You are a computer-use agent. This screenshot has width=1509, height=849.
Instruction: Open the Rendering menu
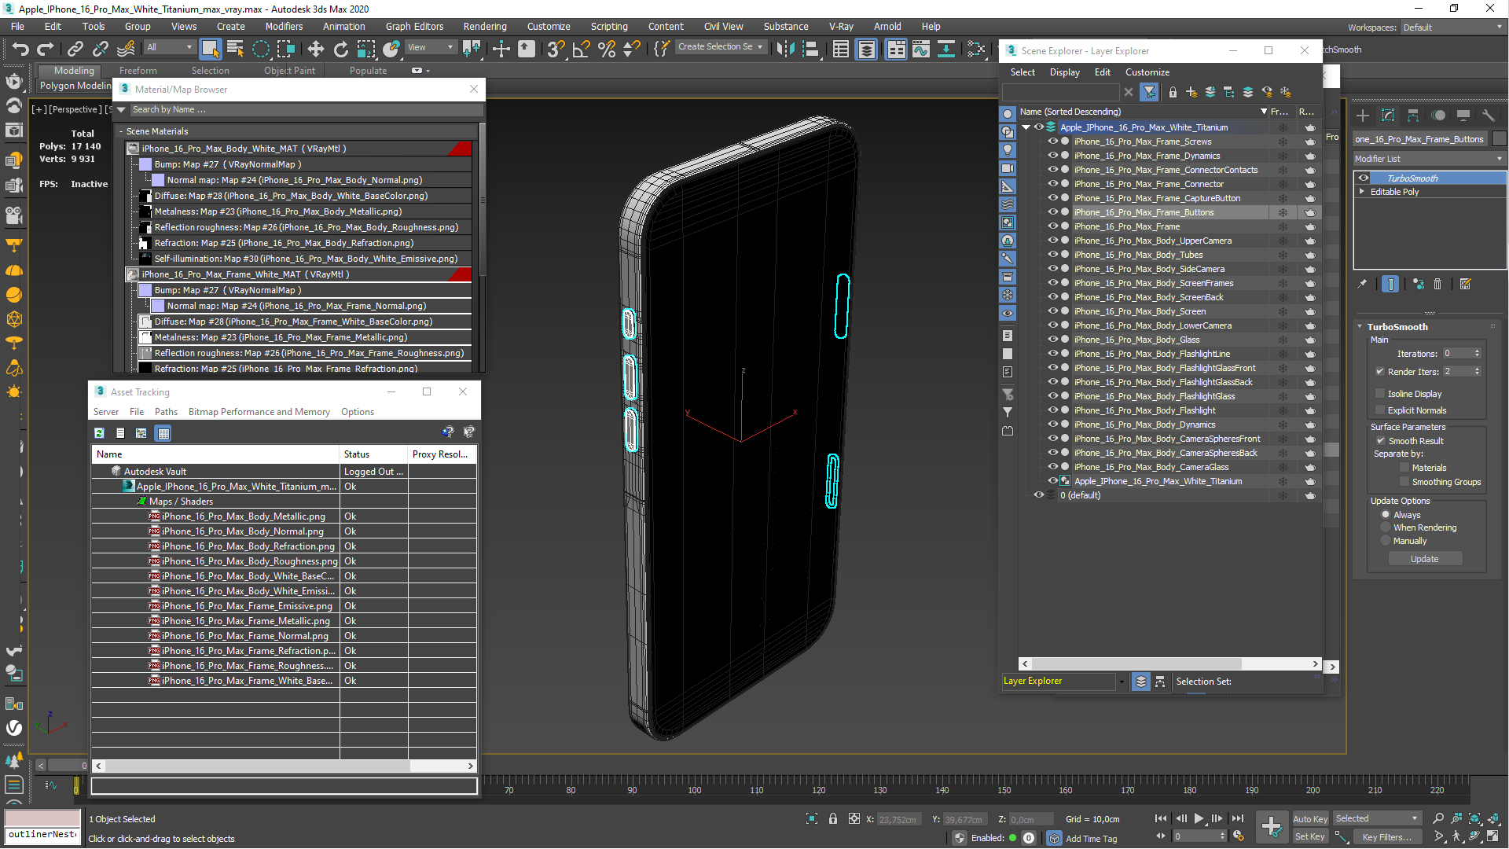click(484, 26)
